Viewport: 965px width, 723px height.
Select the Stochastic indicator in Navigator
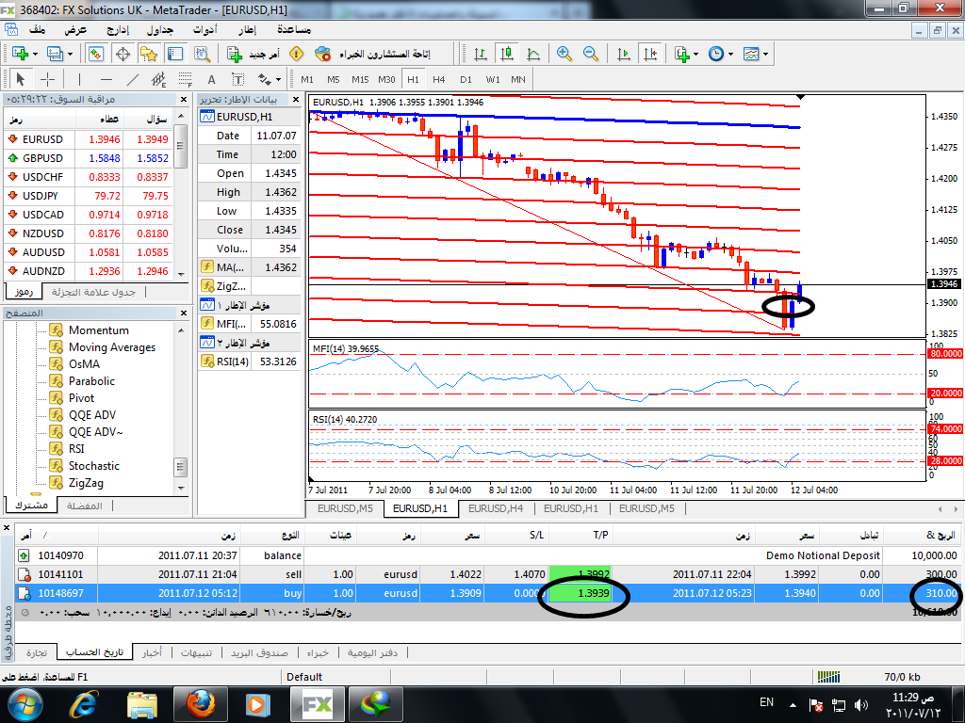click(93, 466)
